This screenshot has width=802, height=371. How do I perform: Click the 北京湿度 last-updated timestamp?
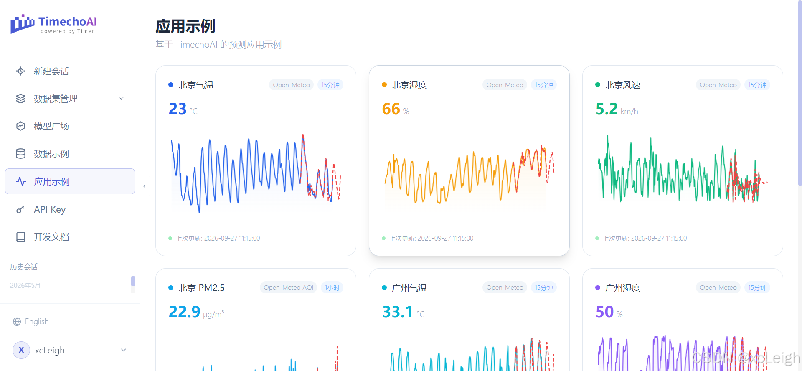(431, 238)
